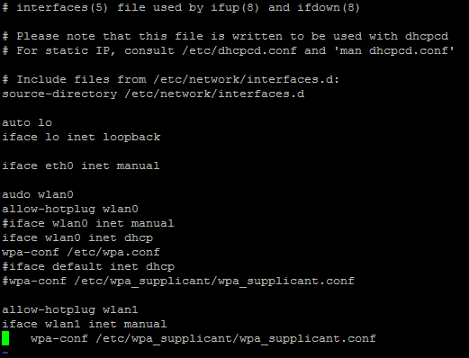The width and height of the screenshot is (469, 358).
Task: Click the '/etc/wpa.conf' path text
Action: point(113,252)
